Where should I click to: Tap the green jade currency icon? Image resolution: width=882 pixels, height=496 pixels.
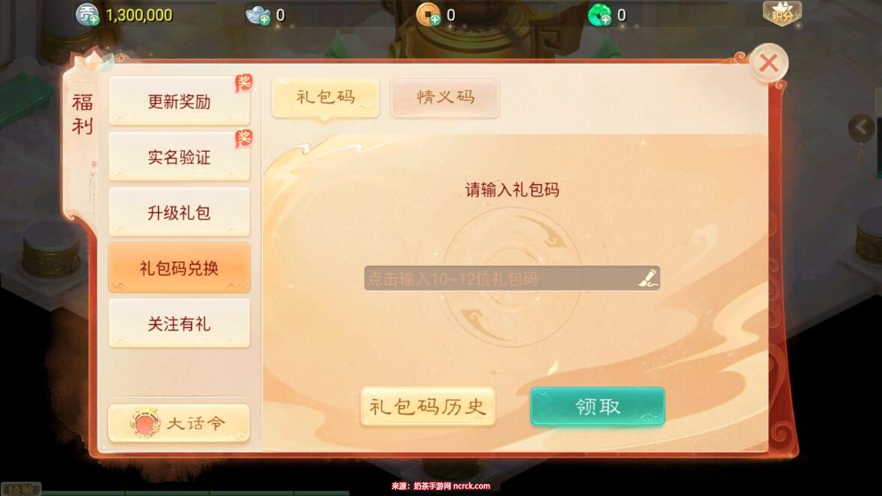[x=599, y=15]
